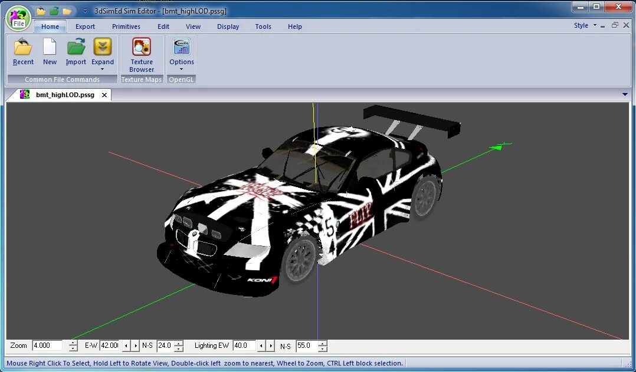Create a New blank file
Viewport: 636px width, 372px height.
(50, 47)
